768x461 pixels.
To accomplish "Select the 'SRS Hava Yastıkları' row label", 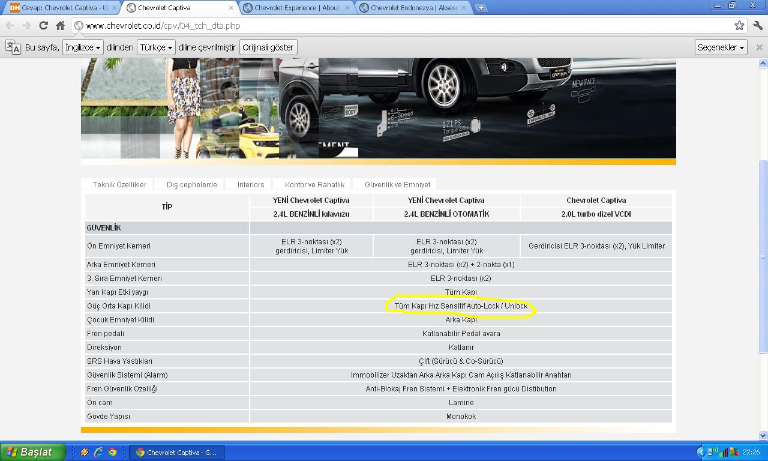I will point(119,361).
